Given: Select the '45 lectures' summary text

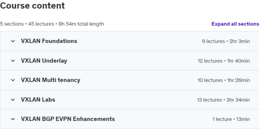Looking at the screenshot, I should pyautogui.click(x=41, y=24).
